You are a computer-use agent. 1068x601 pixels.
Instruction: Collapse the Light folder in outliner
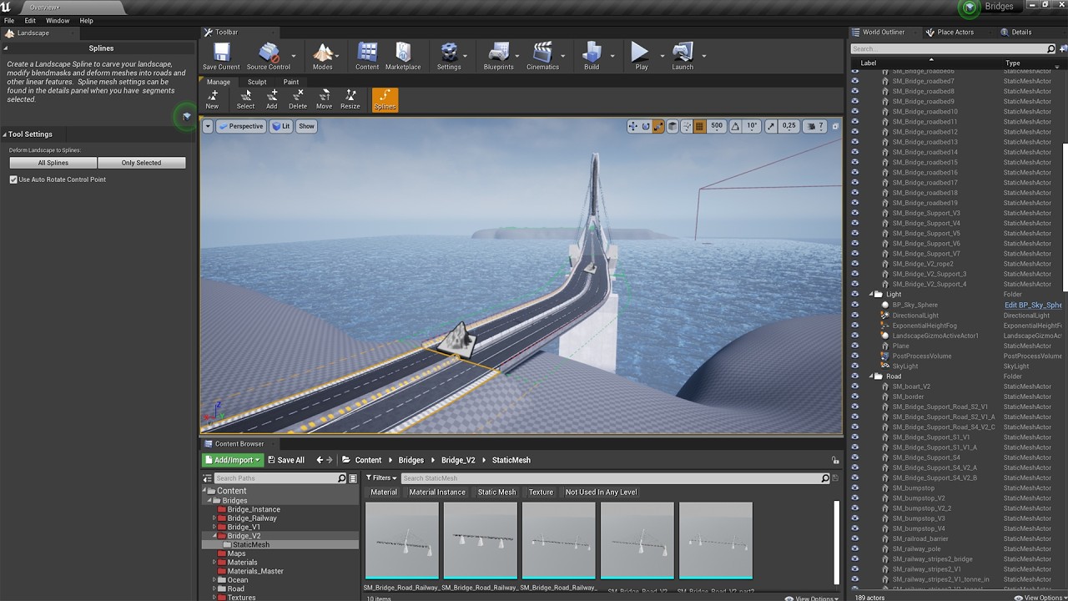coord(869,295)
